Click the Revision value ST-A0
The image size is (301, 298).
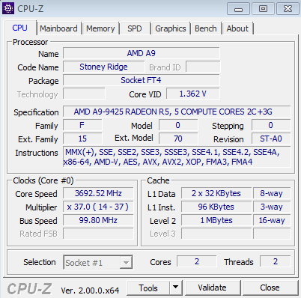click(x=271, y=139)
